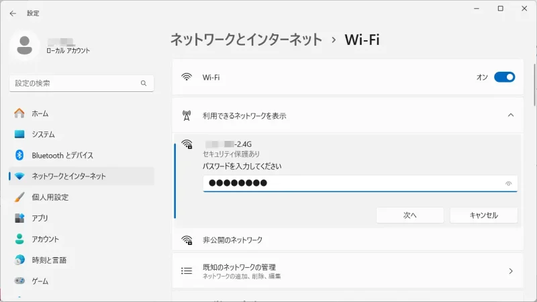Click the 設定の検索 search box

(74, 83)
